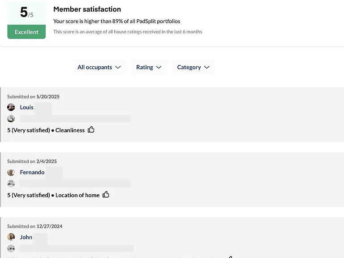Click the house thumbnail under Louis
This screenshot has height=258, width=344.
(x=11, y=119)
